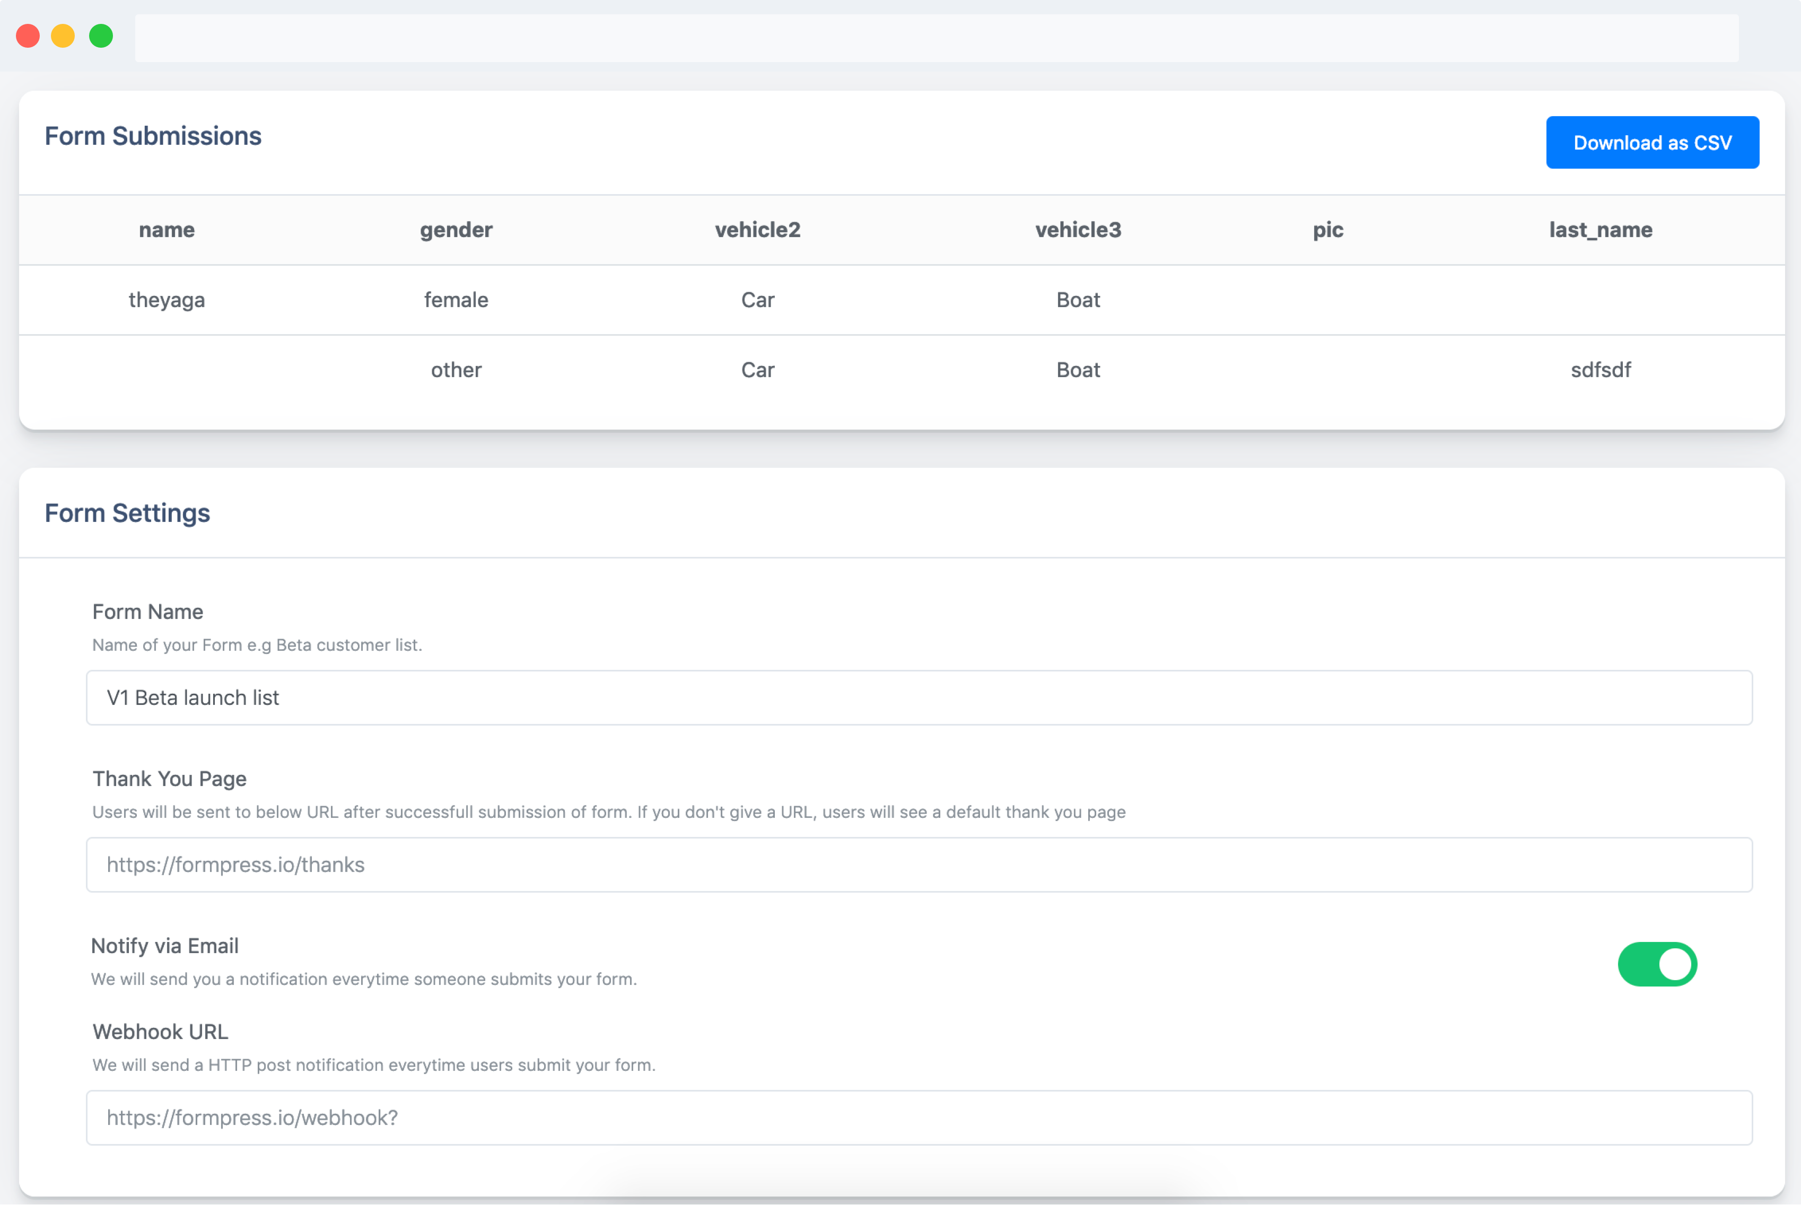Click the red close window button

[28, 36]
